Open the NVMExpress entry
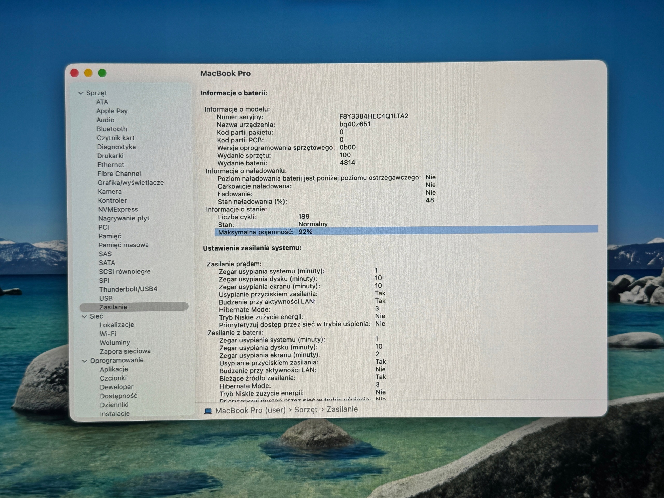The height and width of the screenshot is (498, 664). (x=118, y=210)
